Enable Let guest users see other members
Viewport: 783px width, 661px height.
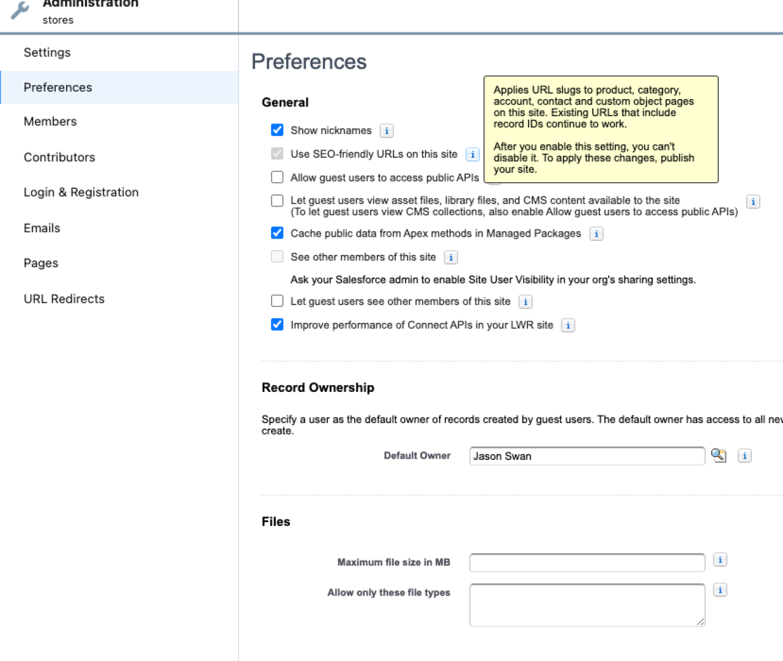(277, 301)
